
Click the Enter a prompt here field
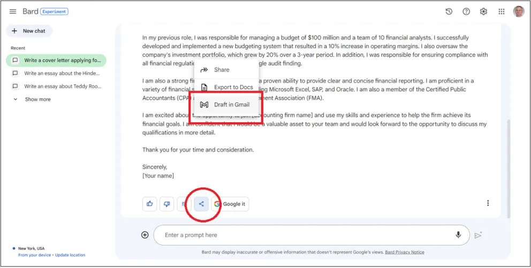[x=300, y=235]
